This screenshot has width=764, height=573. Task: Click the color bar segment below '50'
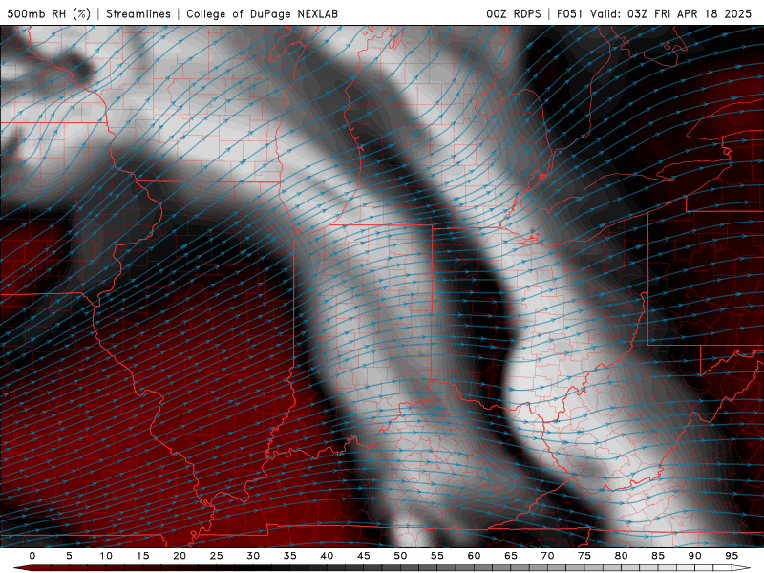pyautogui.click(x=400, y=568)
